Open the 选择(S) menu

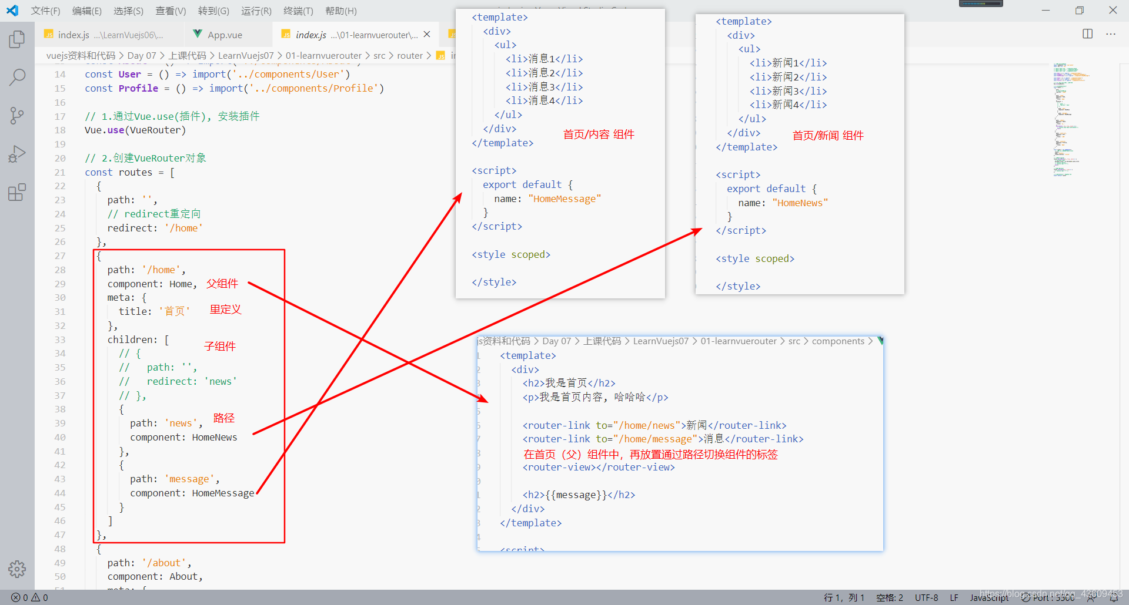(x=128, y=11)
